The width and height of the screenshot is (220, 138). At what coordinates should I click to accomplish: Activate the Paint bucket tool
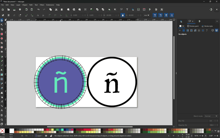pos(2,88)
